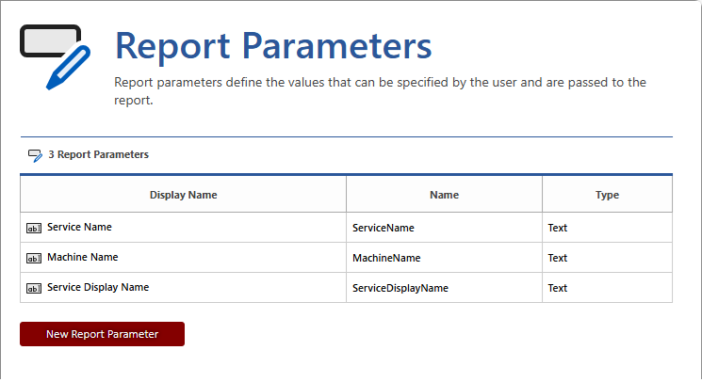This screenshot has width=702, height=382.
Task: Click the Text type cell for MachineName
Action: (558, 258)
